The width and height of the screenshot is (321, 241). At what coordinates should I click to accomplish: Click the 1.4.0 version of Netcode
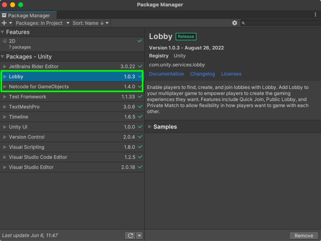(x=129, y=86)
